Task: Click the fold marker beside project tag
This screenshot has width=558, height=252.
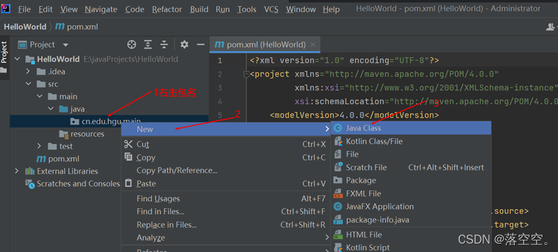Action: click(x=246, y=74)
